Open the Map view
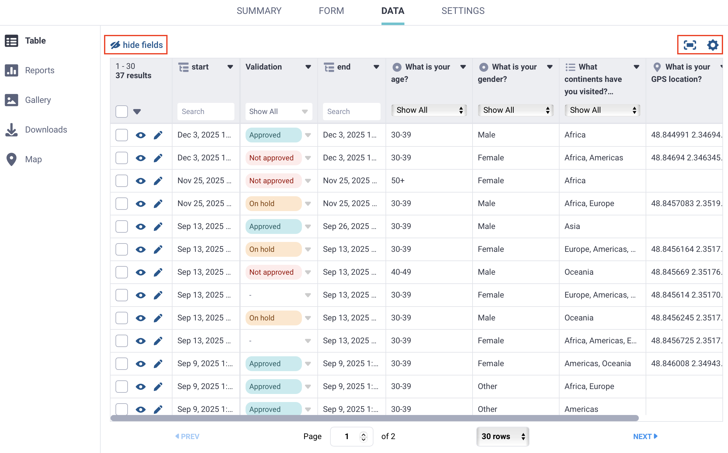The image size is (728, 453). [x=33, y=159]
